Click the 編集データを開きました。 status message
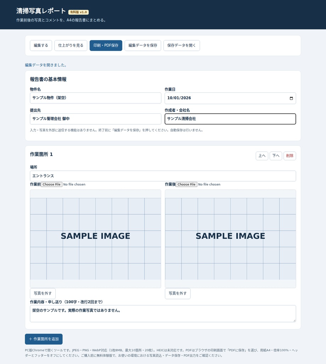The width and height of the screenshot is (326, 364). [46, 65]
